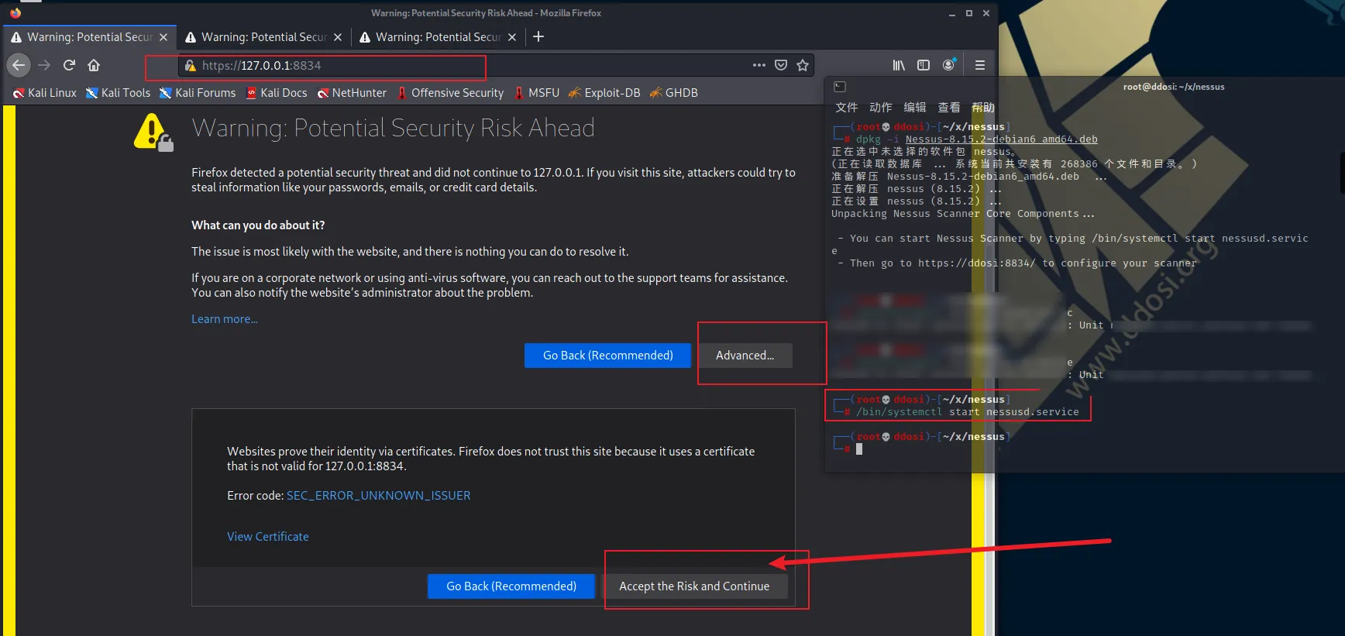Viewport: 1345px width, 636px height.
Task: Open the Pocket save icon
Action: pos(781,66)
